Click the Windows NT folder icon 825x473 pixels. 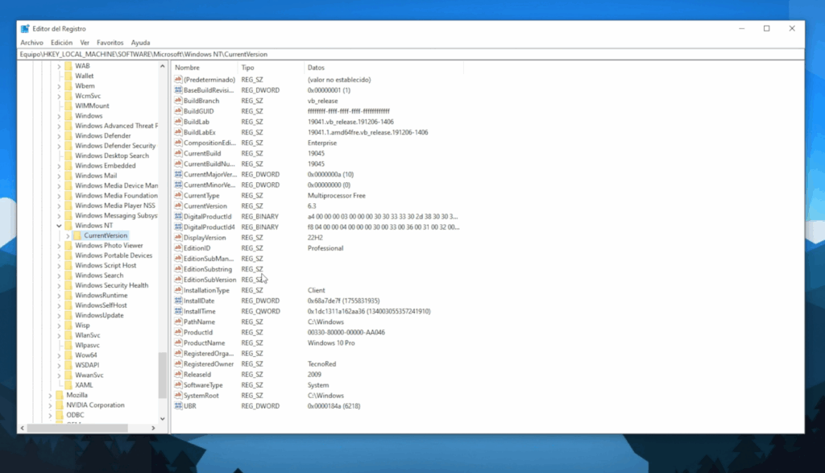(68, 225)
